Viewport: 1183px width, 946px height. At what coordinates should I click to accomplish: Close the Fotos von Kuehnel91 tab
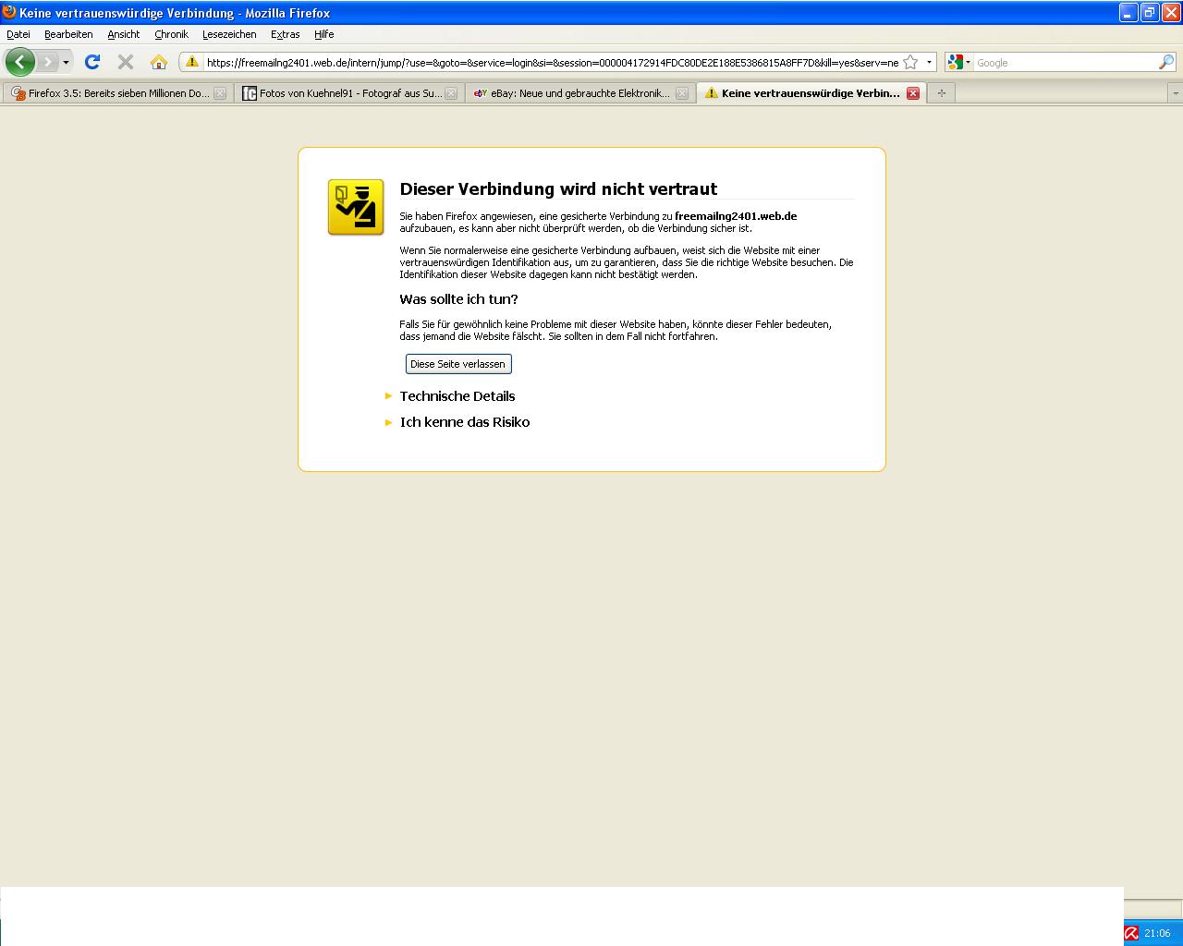[451, 93]
